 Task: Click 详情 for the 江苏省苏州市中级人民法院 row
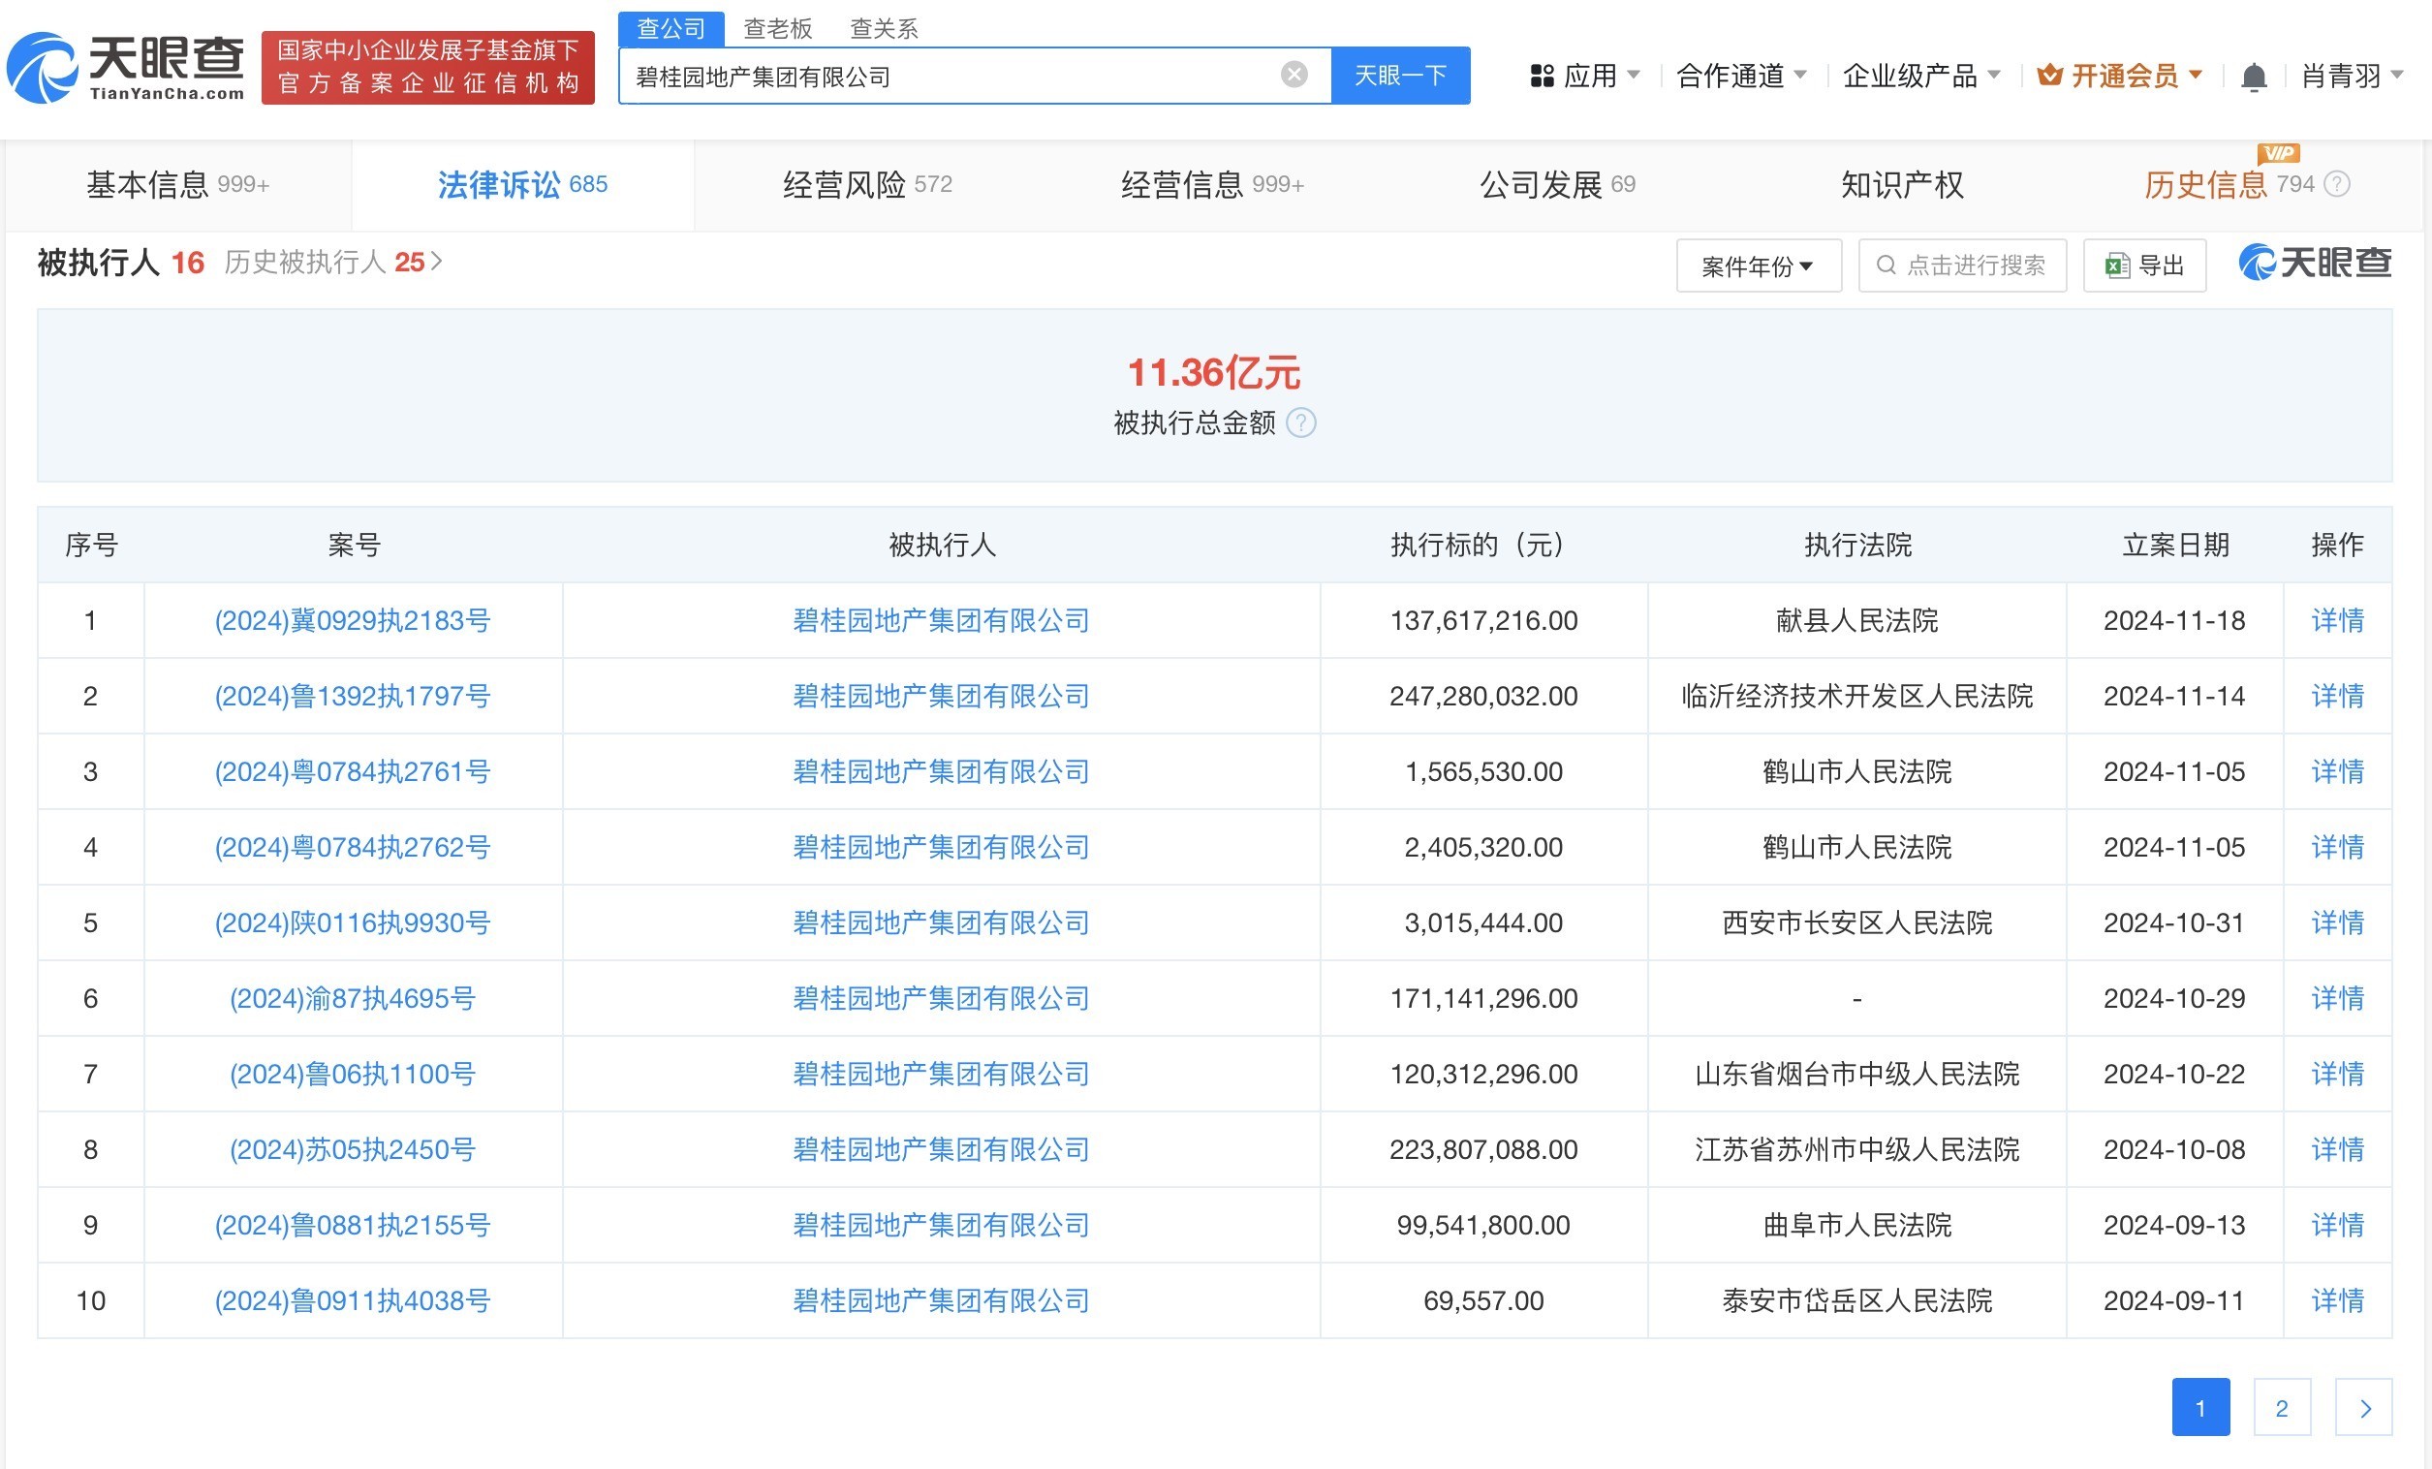click(2337, 1149)
